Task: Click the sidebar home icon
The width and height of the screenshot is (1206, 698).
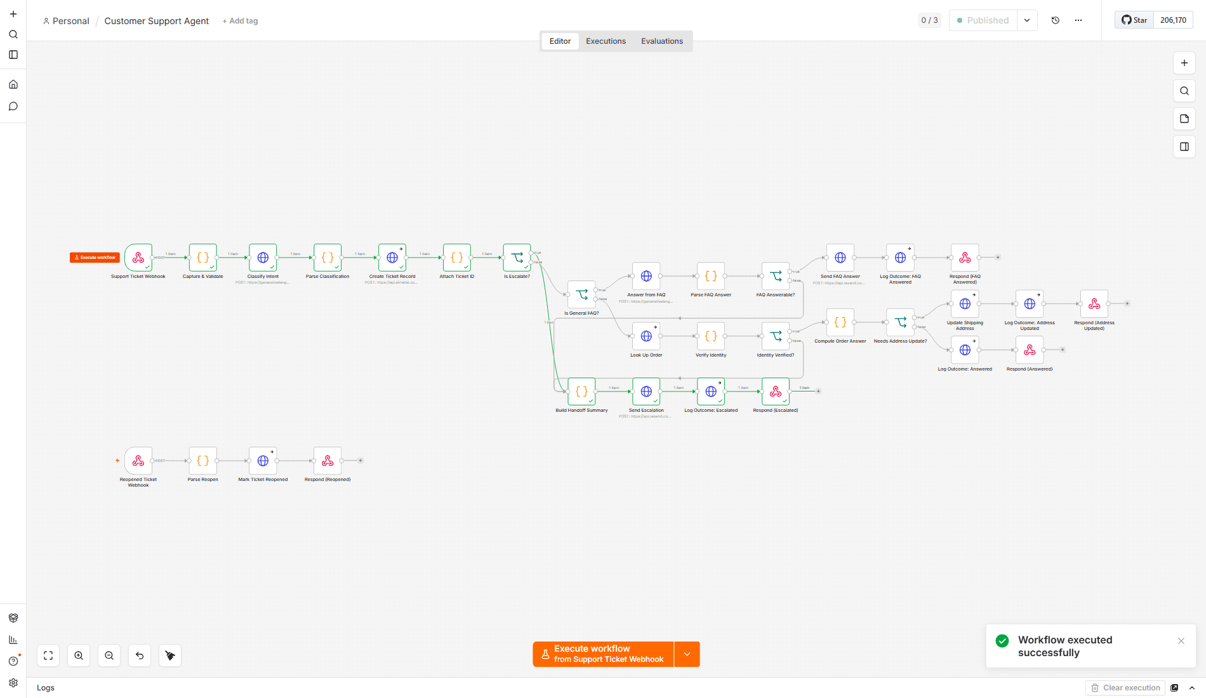Action: (x=13, y=84)
